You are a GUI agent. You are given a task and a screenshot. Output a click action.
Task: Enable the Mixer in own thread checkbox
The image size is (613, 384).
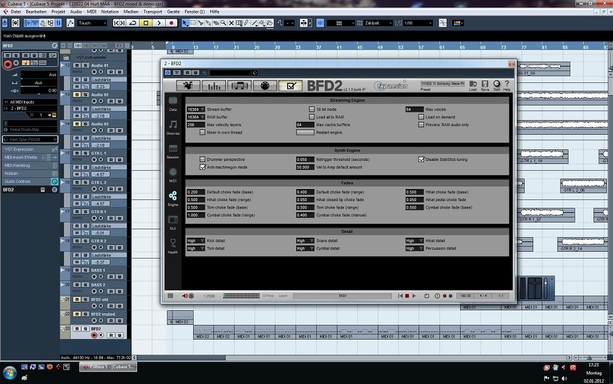point(202,132)
